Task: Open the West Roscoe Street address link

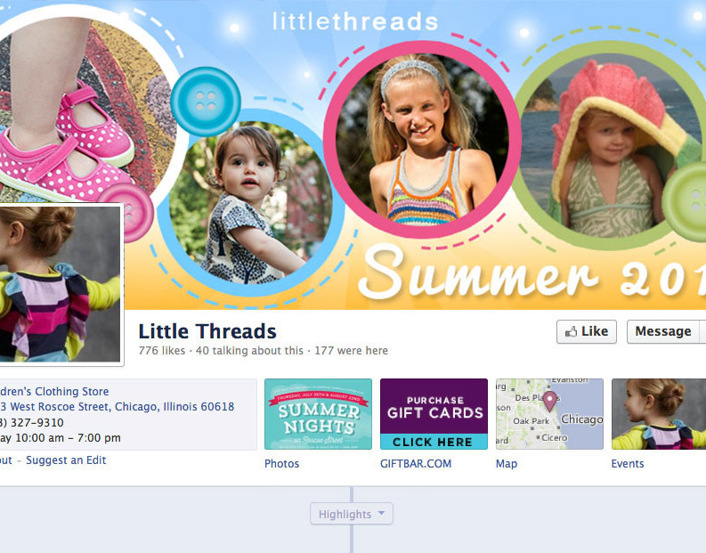Action: [117, 407]
